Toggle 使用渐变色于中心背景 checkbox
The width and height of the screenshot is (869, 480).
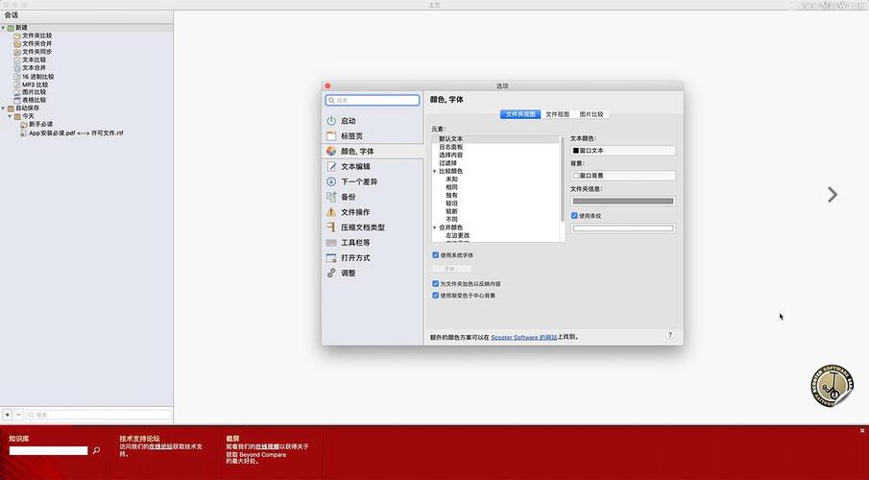tap(436, 296)
